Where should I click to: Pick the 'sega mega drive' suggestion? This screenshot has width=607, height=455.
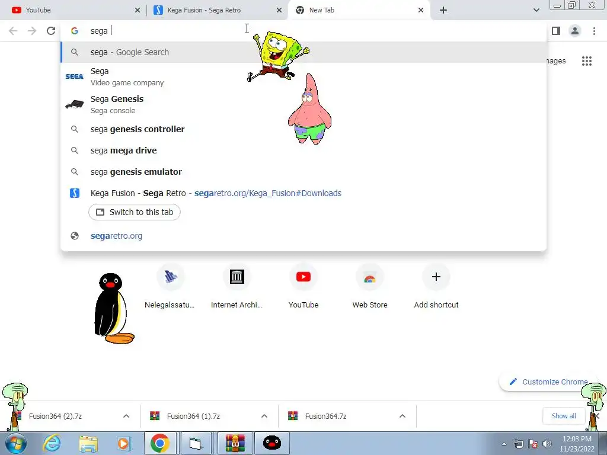click(303, 150)
